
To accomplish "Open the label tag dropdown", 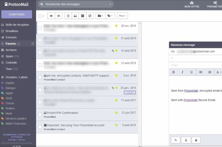I will tap(110, 16).
